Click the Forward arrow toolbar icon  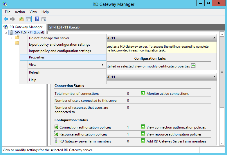tap(12, 19)
